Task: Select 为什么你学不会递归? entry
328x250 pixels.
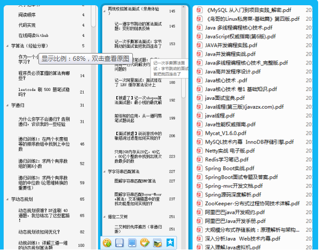Action: (x=44, y=122)
